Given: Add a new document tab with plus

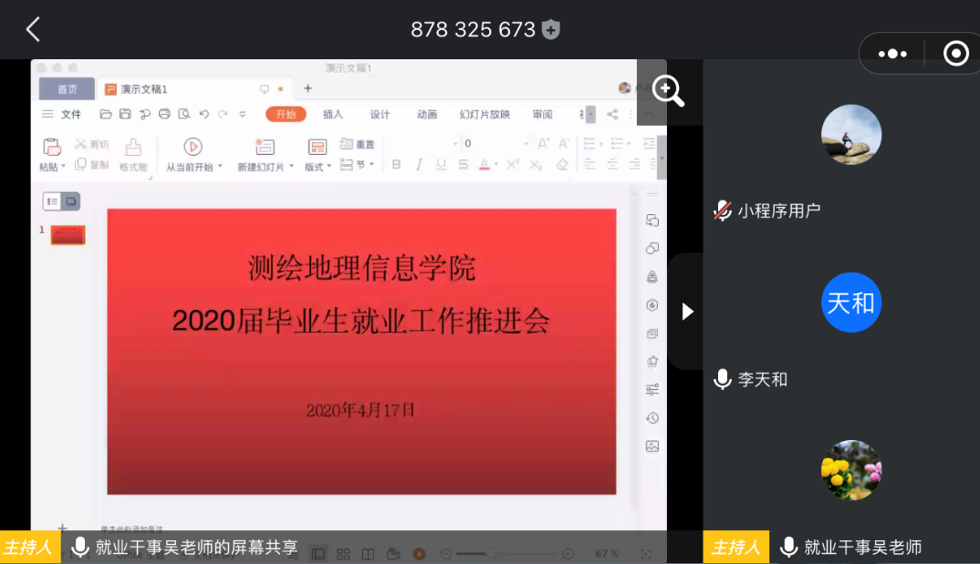Looking at the screenshot, I should tap(308, 88).
